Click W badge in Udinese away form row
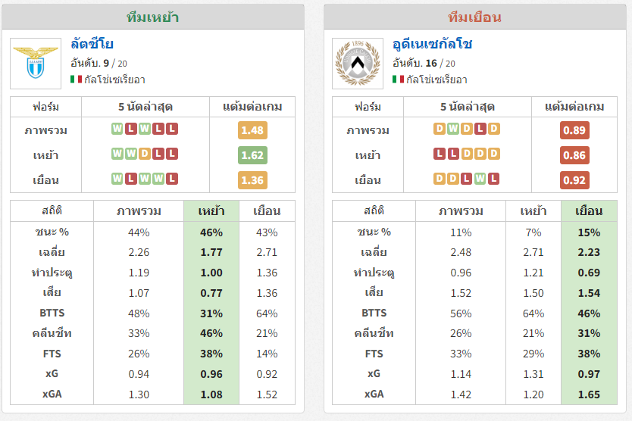 [480, 179]
